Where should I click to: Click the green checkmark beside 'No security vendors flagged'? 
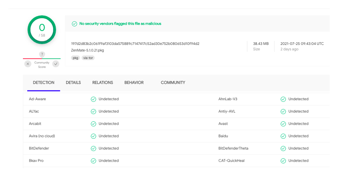pos(74,24)
